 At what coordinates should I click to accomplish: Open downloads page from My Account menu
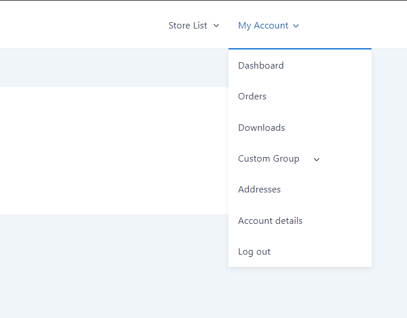point(262,128)
